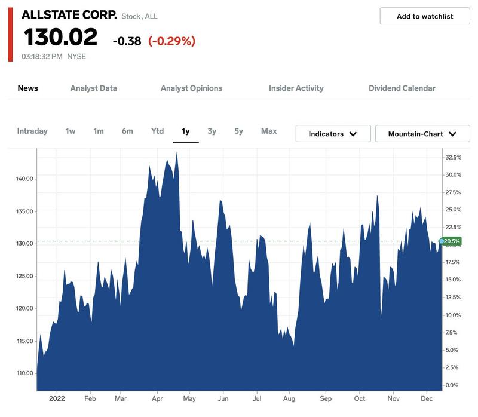Select the 1y chart range
This screenshot has height=417, width=478.
coord(186,131)
